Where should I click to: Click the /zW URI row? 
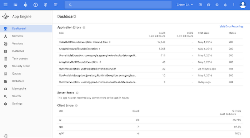click(150, 134)
